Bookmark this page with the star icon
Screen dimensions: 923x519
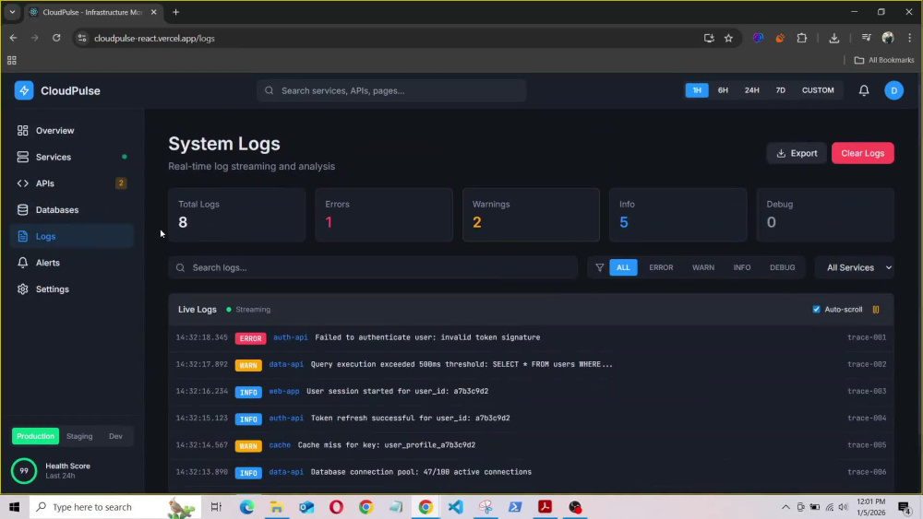pyautogui.click(x=729, y=38)
